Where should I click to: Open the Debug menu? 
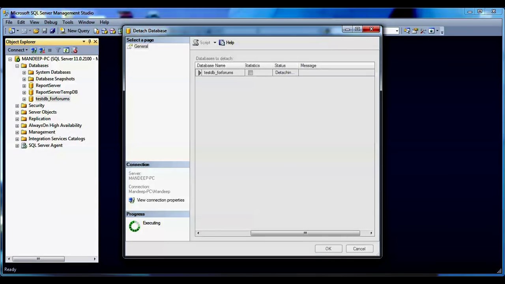50,22
